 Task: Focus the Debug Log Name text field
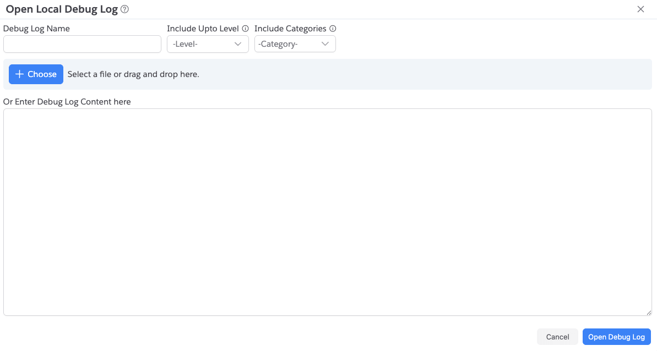(82, 44)
